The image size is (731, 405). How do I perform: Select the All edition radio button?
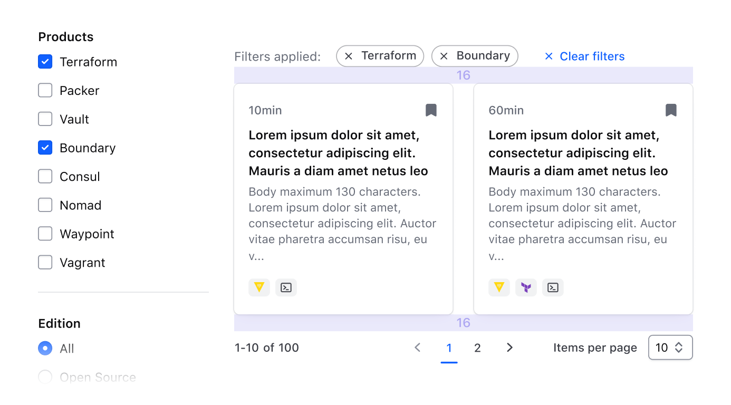coord(45,348)
